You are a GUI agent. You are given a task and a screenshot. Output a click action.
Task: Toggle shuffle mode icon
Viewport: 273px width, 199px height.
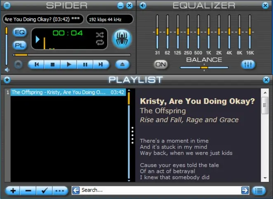[100, 35]
